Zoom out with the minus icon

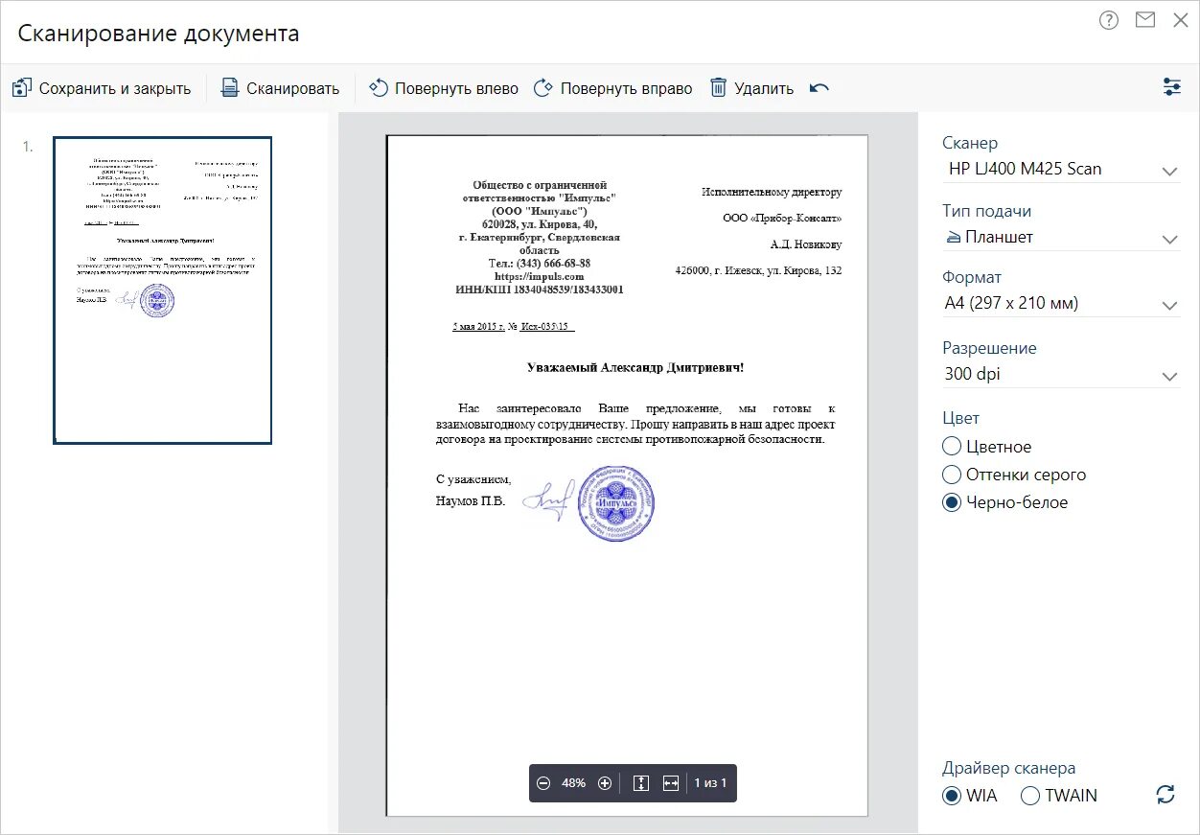click(543, 783)
